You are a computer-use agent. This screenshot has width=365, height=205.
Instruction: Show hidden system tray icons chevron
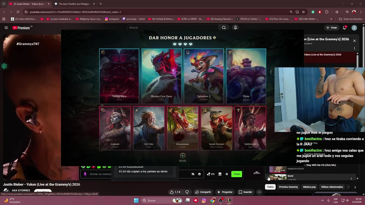[323, 200]
